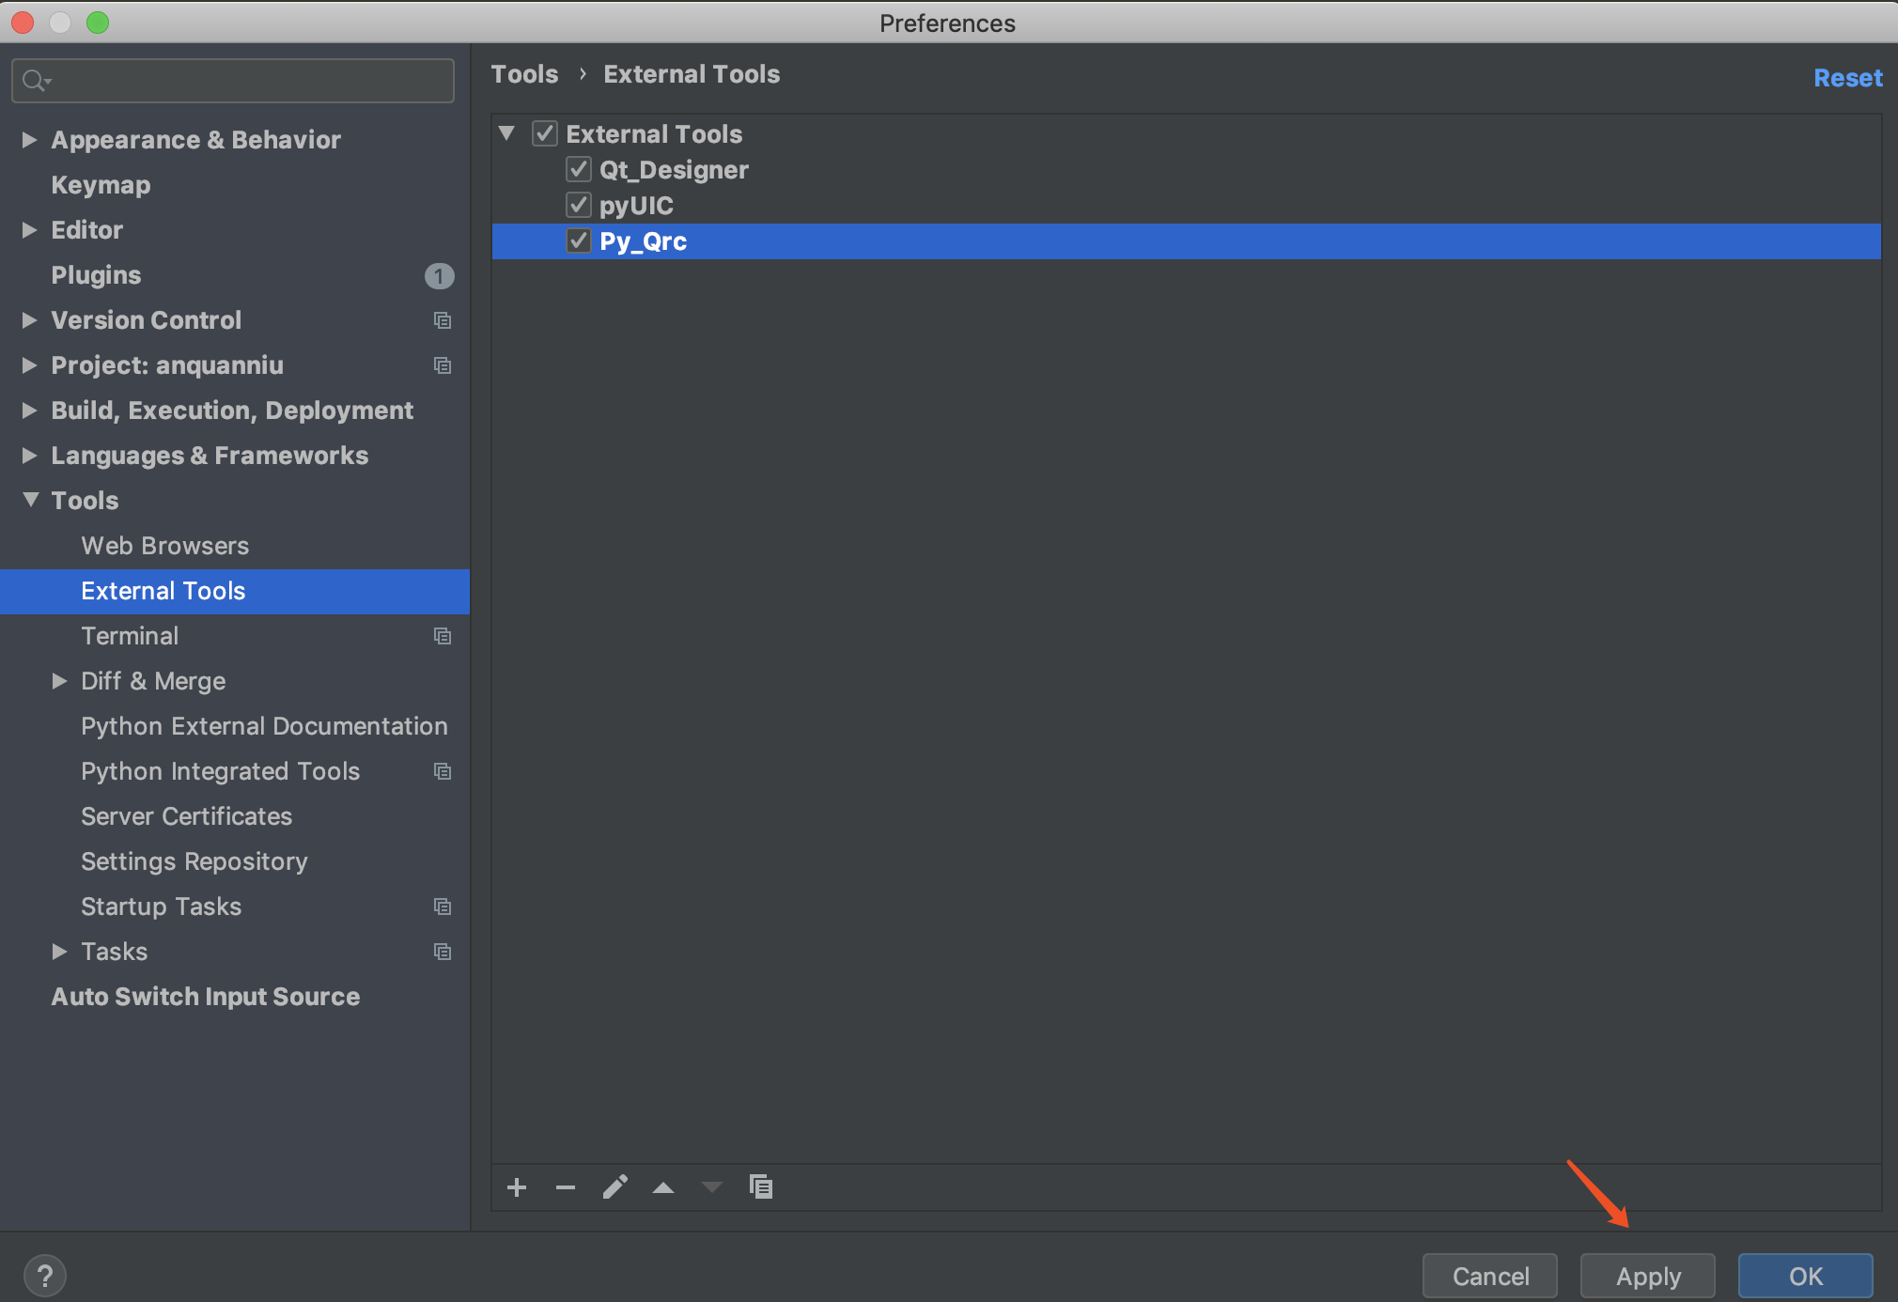Click the move-down arrow icon
The width and height of the screenshot is (1898, 1302).
[712, 1186]
